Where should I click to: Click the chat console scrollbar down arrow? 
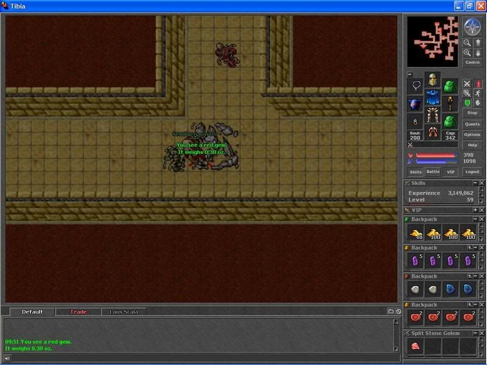(396, 349)
